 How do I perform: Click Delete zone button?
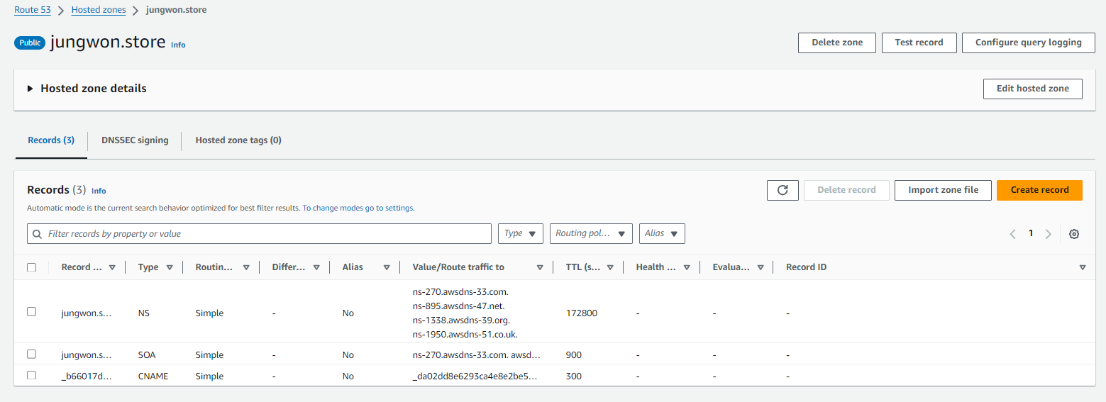[x=837, y=43]
